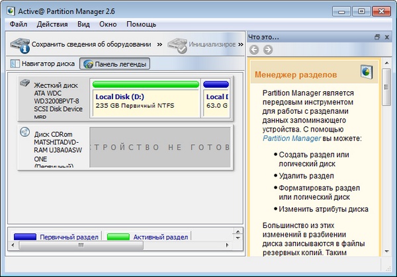The width and height of the screenshot is (397, 277).
Task: Select the 63.0 GB Local Disk partition
Action: (217, 103)
